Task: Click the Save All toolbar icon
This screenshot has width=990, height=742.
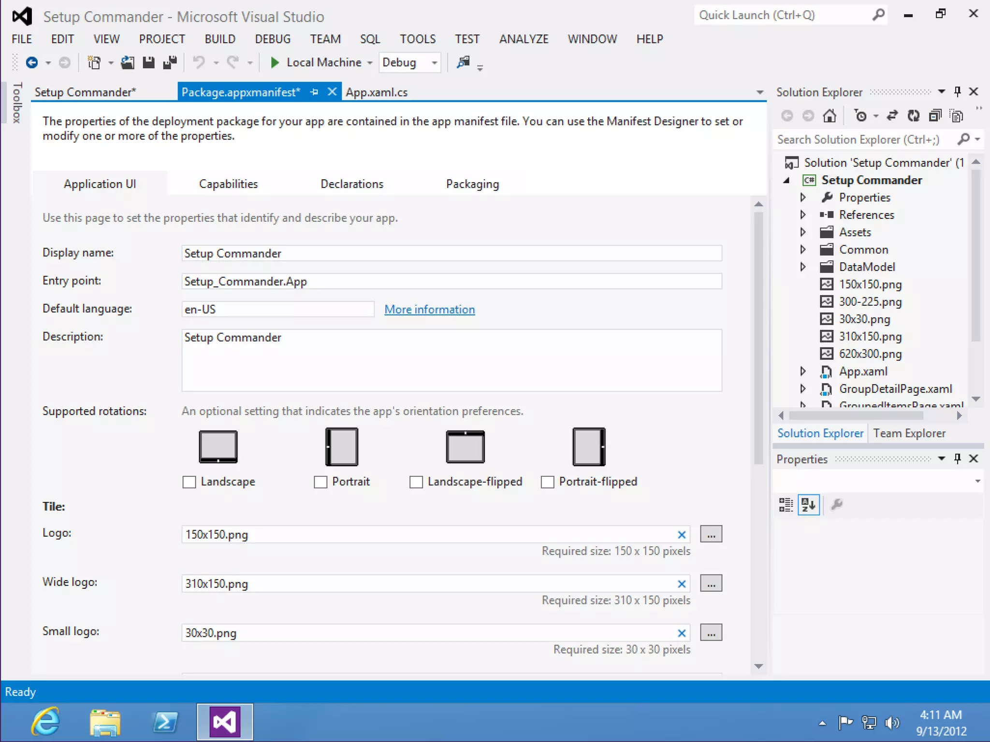Action: pyautogui.click(x=170, y=62)
